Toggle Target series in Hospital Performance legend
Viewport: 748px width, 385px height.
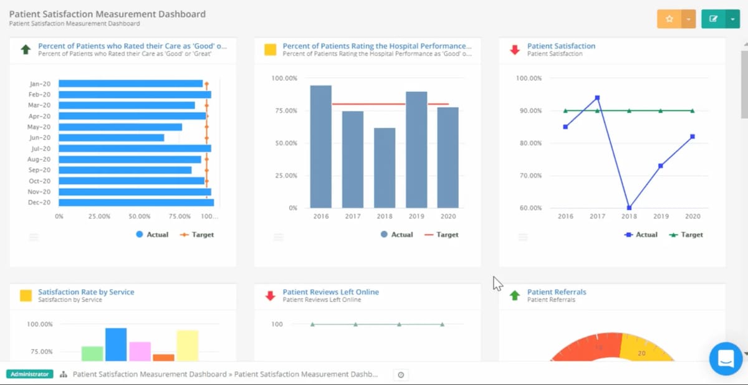point(441,235)
